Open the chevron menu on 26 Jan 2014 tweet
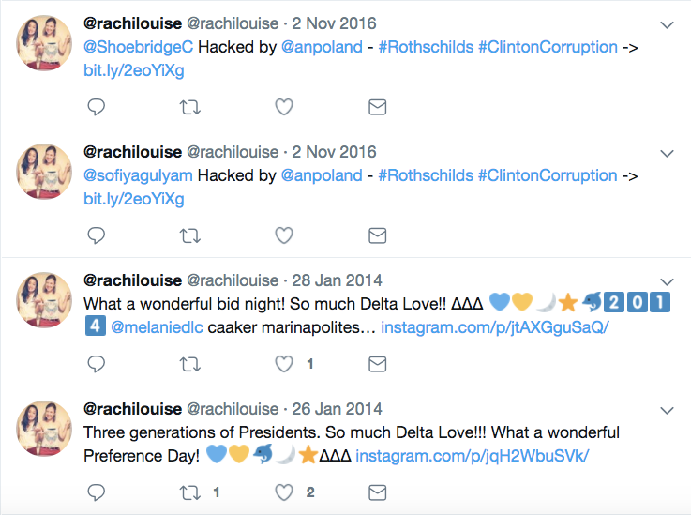 tap(667, 411)
